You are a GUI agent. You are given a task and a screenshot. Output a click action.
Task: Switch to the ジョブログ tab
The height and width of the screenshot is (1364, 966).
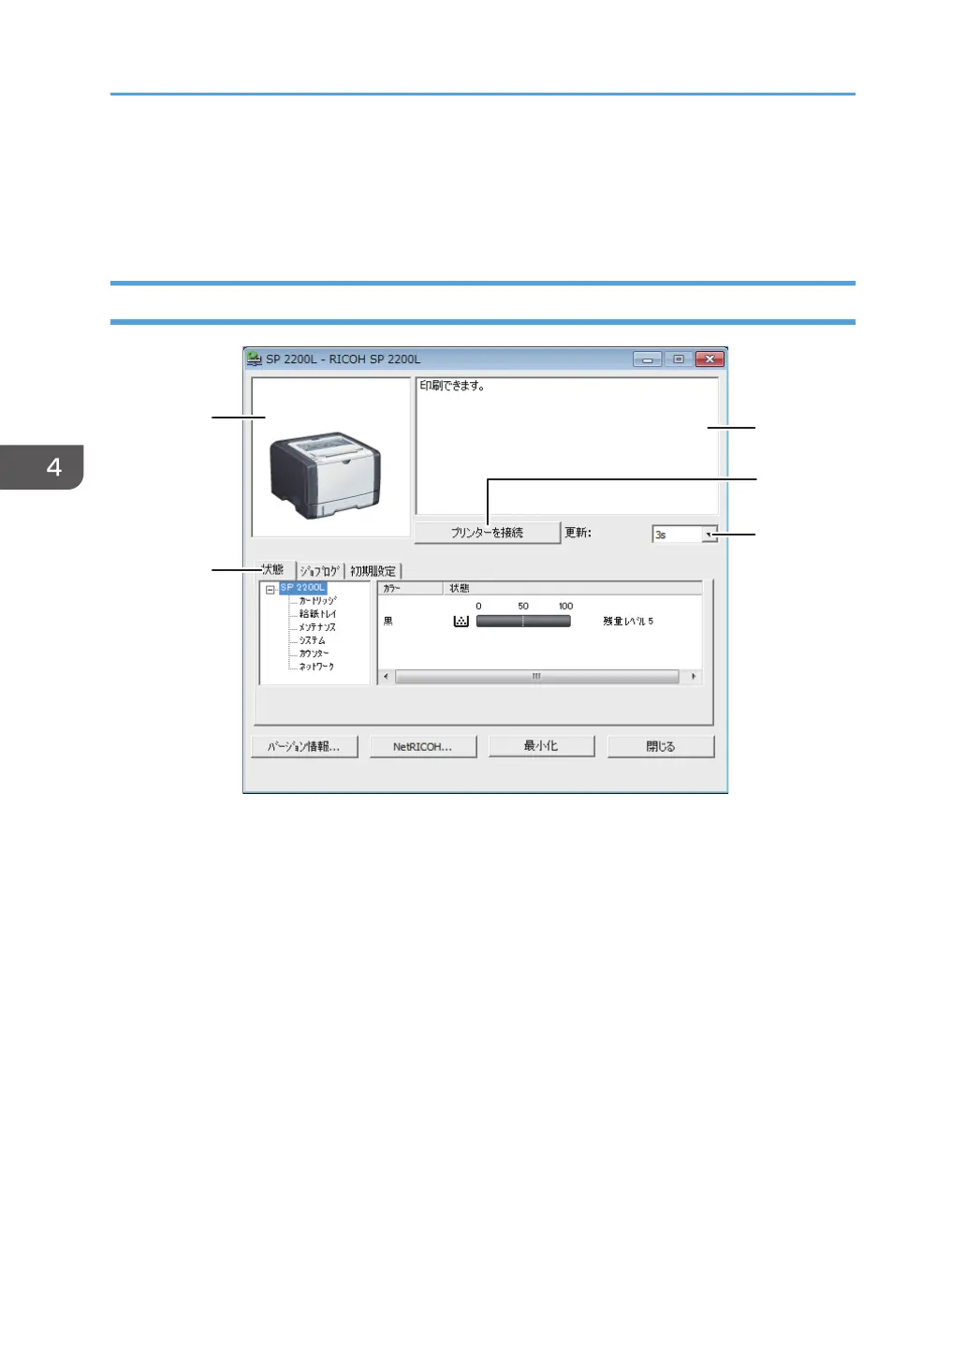pyautogui.click(x=320, y=571)
